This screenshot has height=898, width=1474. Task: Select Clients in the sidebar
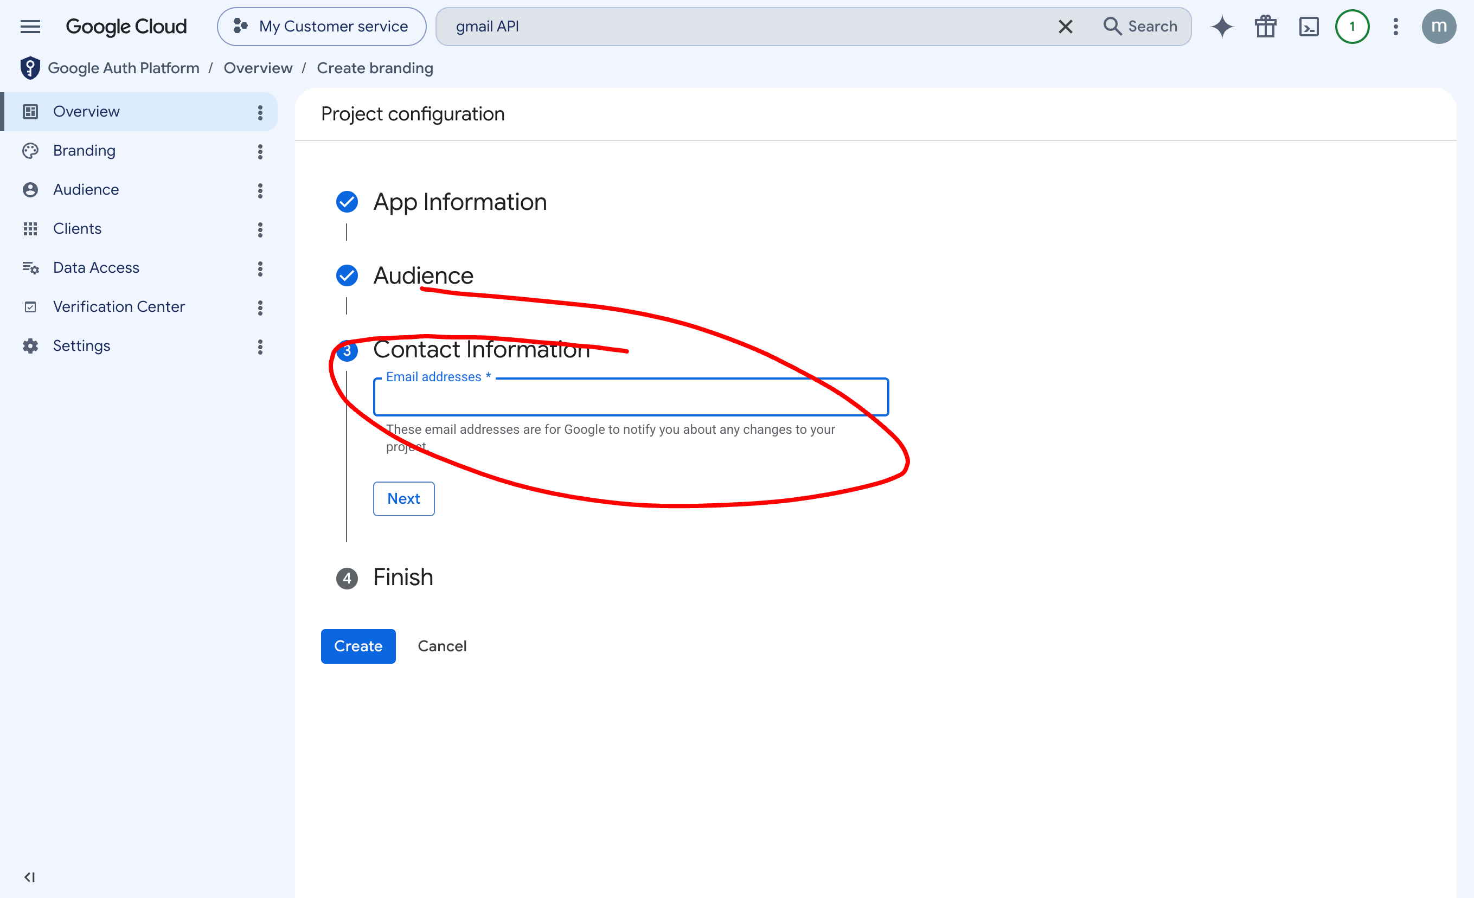point(139,228)
